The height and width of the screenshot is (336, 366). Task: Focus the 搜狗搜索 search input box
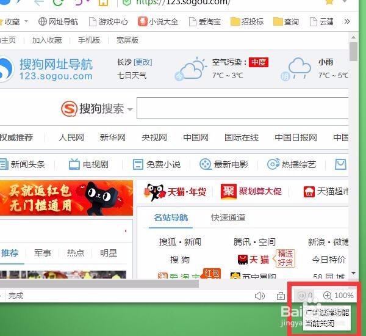click(x=243, y=108)
